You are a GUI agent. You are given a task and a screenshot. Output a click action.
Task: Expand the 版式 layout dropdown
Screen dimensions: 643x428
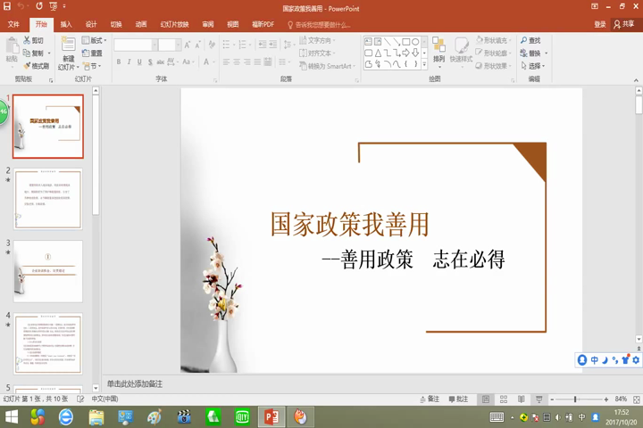(96, 41)
